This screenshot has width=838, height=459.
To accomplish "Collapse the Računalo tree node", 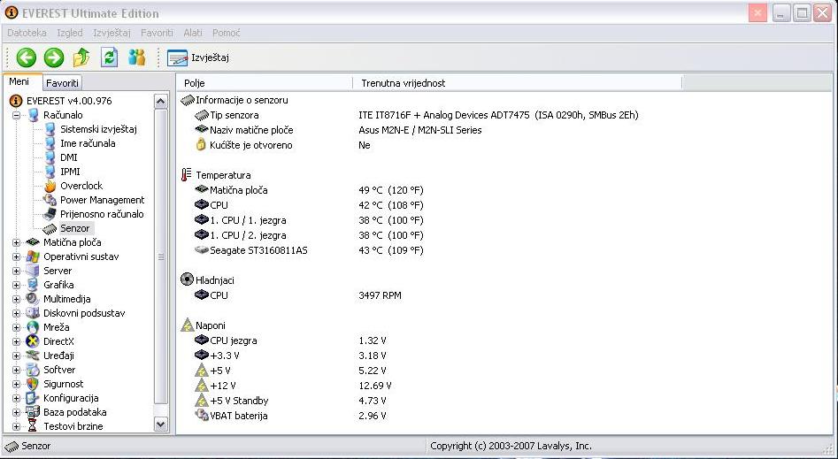I will tap(17, 115).
